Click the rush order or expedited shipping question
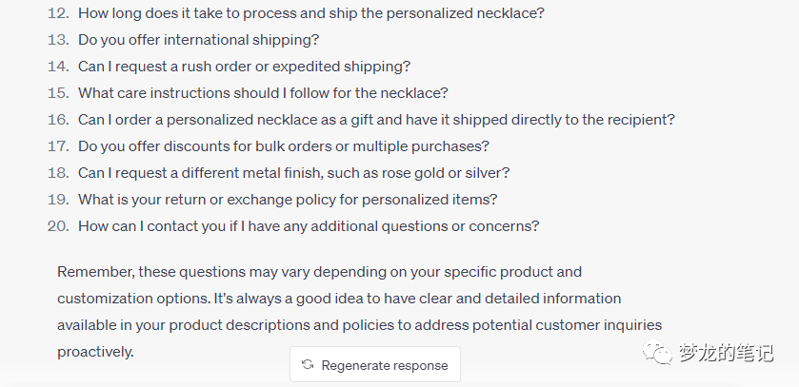Image resolution: width=799 pixels, height=387 pixels. click(244, 67)
